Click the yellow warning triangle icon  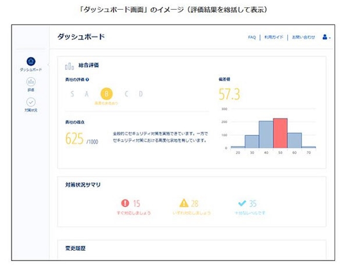point(184,203)
